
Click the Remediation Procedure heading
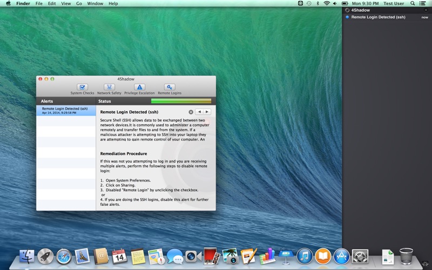tap(124, 153)
